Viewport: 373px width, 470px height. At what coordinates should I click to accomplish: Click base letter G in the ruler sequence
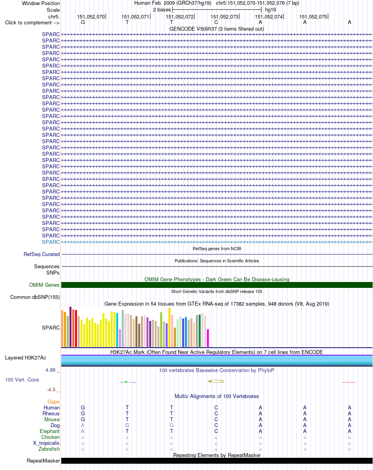point(83,22)
